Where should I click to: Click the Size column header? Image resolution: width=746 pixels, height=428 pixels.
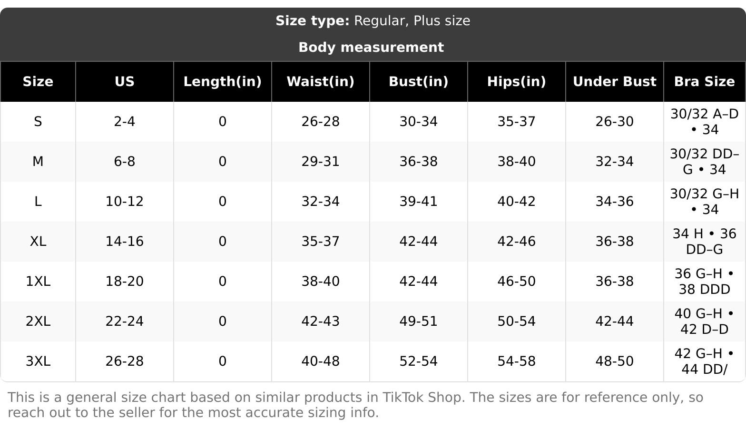point(38,82)
